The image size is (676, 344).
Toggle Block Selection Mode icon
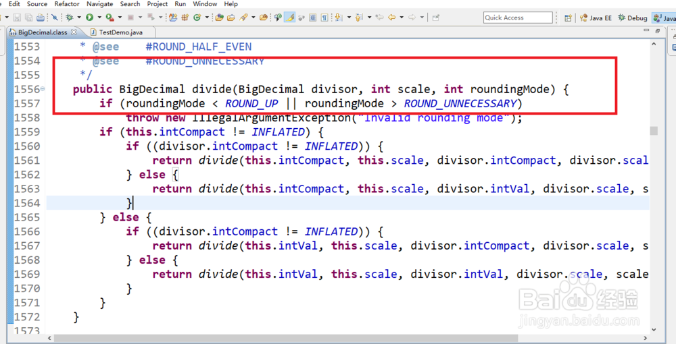[312, 18]
